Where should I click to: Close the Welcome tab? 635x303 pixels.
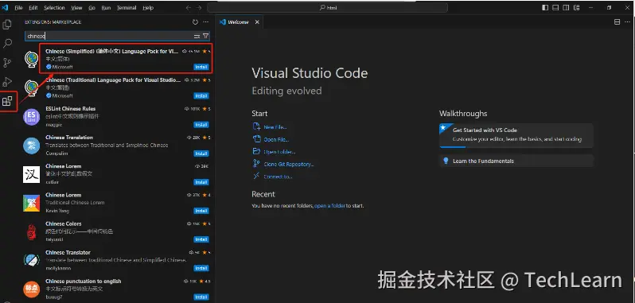tap(257, 22)
